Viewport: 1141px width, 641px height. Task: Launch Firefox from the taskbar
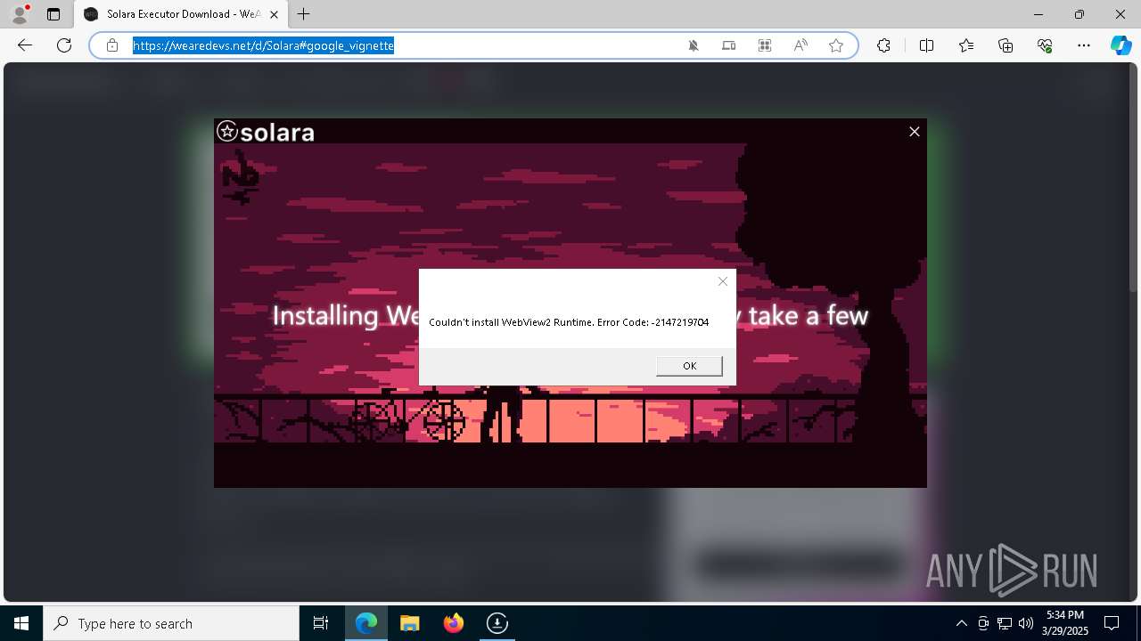pyautogui.click(x=454, y=623)
